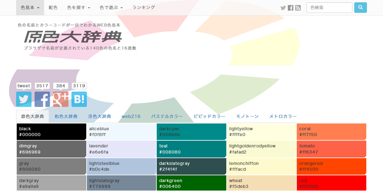The height and width of the screenshot is (191, 383).
Task: Select the aliceblue #f0f8ff swatch
Action: pyautogui.click(x=122, y=132)
